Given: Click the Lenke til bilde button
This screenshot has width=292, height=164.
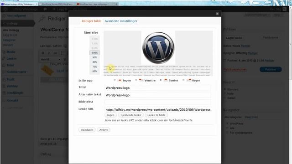Looking at the screenshot, I should 156,115.
